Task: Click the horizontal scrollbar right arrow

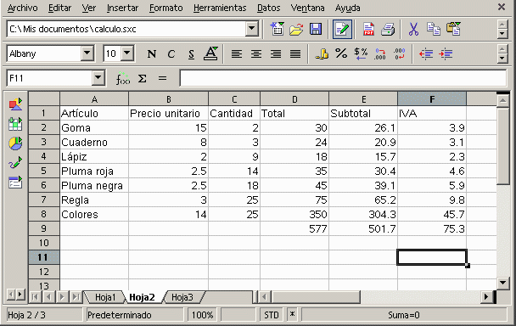Action: 486,297
